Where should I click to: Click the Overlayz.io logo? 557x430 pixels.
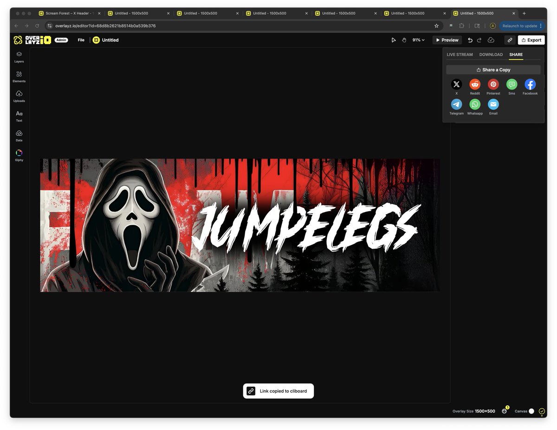[32, 40]
